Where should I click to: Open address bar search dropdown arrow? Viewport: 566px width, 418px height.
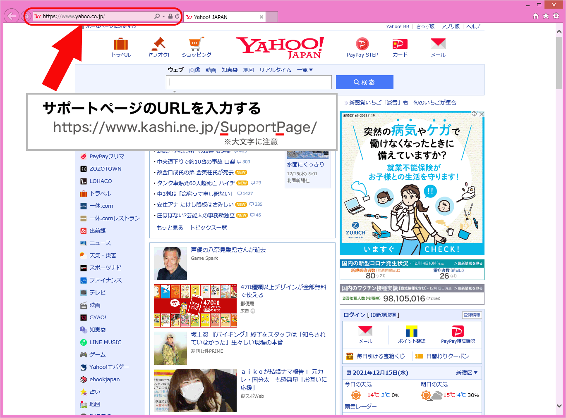click(164, 17)
